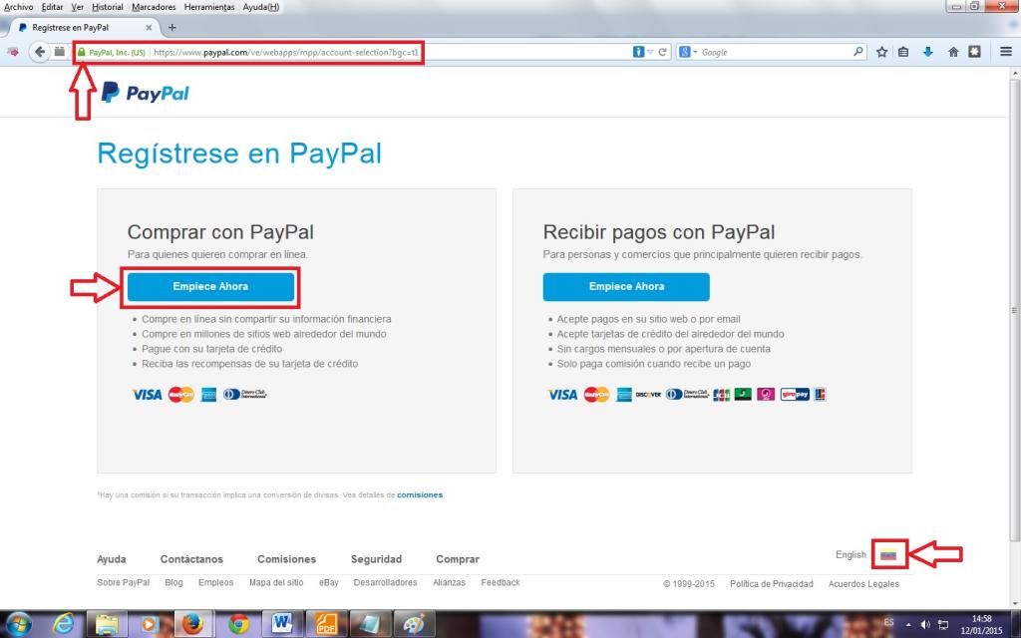This screenshot has width=1021, height=638.
Task: Open the Seguridad footer link
Action: pyautogui.click(x=376, y=559)
